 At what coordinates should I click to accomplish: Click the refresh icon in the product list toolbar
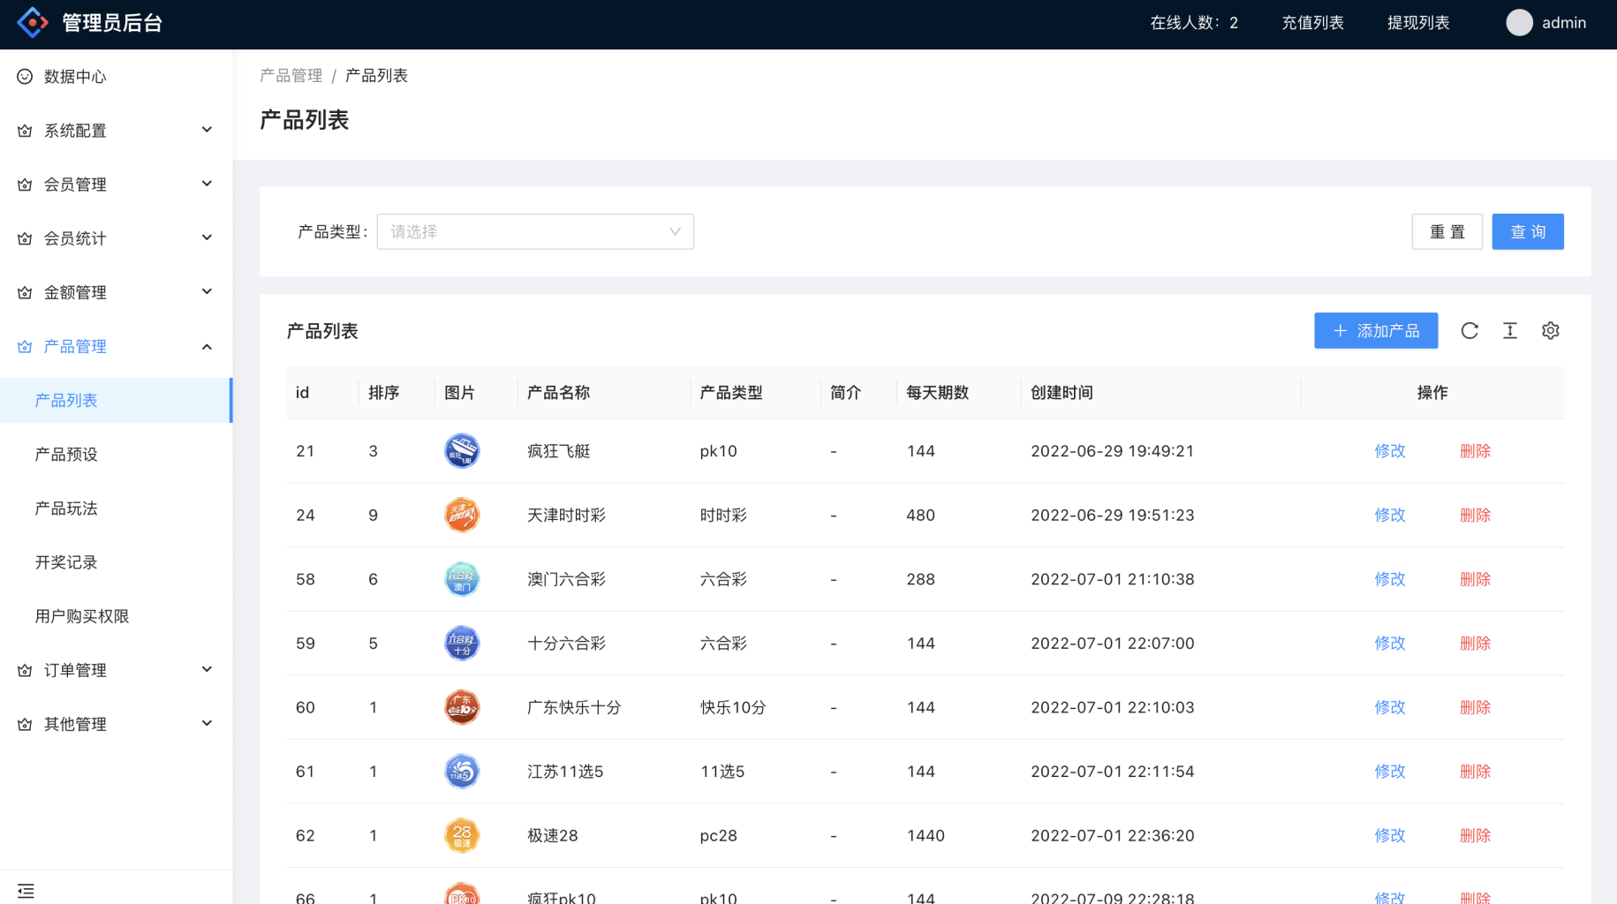click(x=1470, y=330)
